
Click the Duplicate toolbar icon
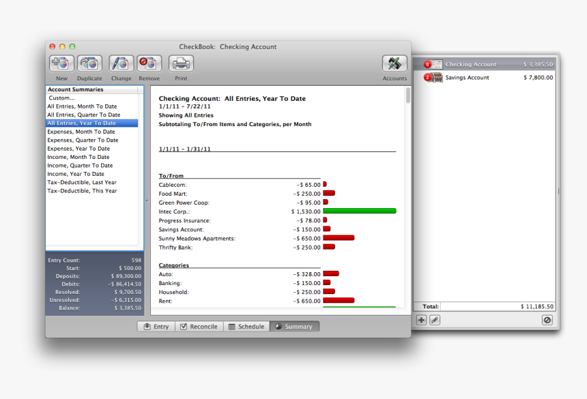(89, 64)
